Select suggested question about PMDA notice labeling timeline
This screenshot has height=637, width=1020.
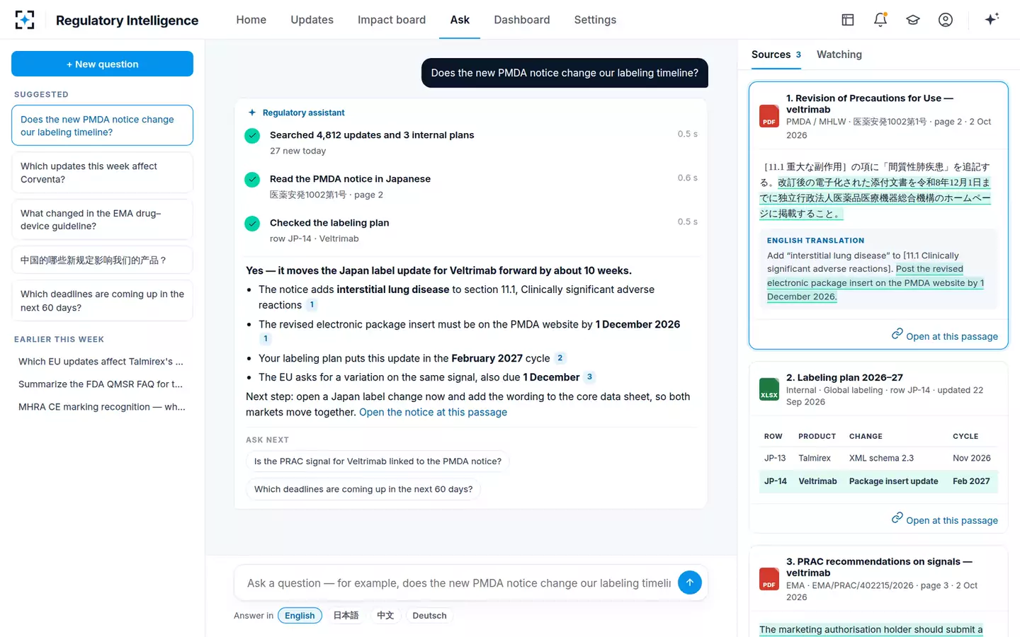102,125
